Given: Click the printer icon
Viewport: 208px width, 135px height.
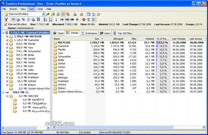Looking at the screenshot, I should pyautogui.click(x=75, y=14).
